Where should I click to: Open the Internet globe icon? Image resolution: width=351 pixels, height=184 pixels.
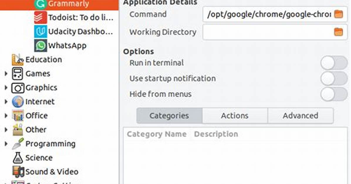click(x=18, y=102)
